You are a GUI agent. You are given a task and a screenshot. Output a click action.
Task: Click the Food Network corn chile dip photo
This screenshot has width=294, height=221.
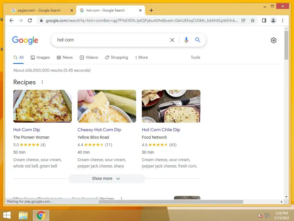[171, 106]
